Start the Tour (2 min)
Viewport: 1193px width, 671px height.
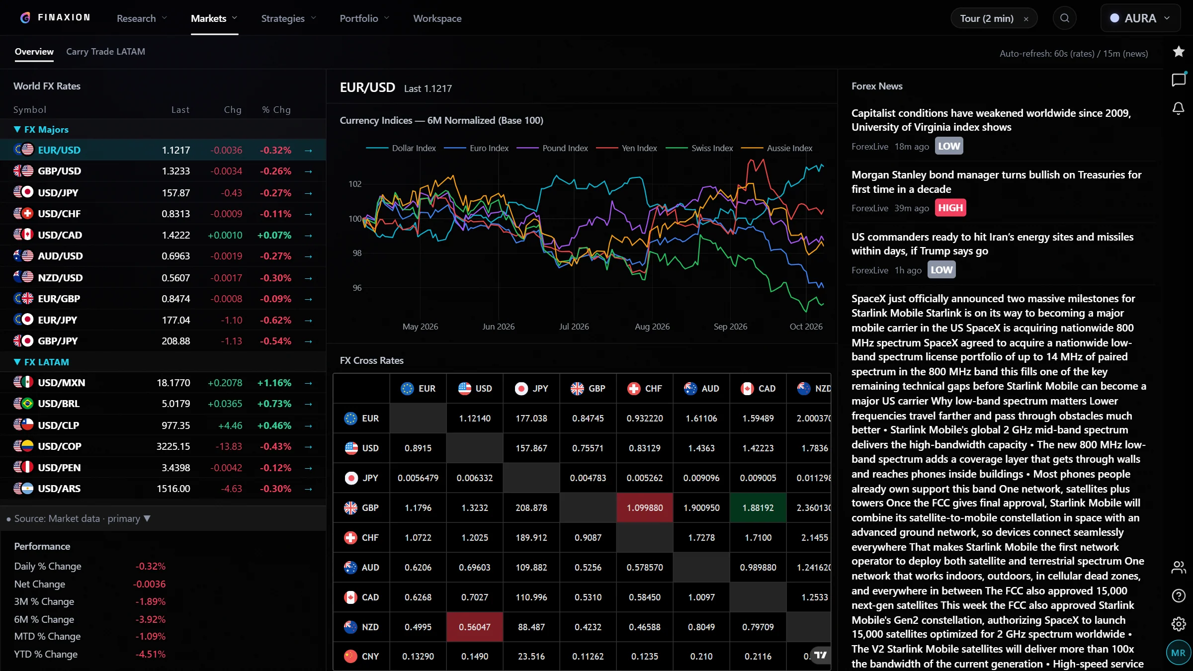(987, 18)
